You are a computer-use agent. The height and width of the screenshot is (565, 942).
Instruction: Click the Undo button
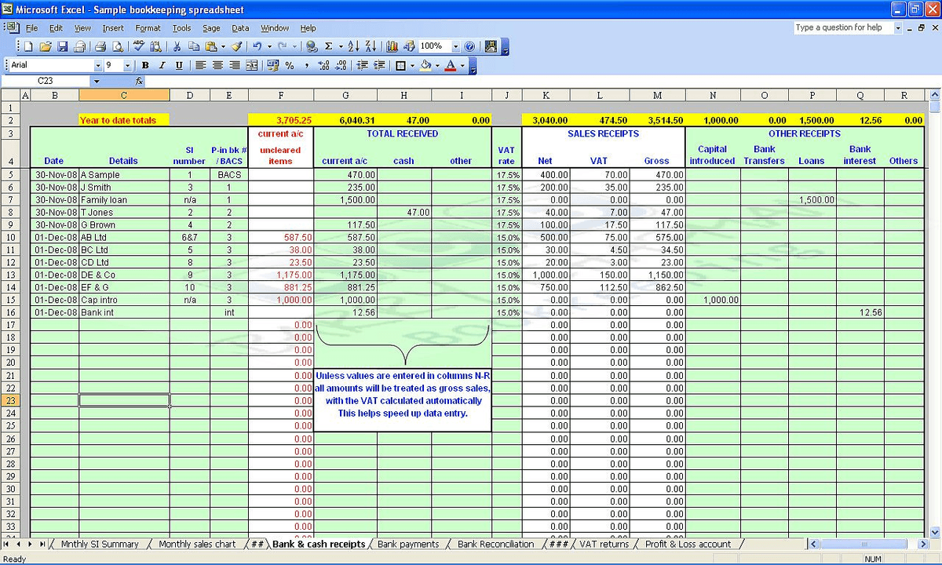[x=255, y=46]
